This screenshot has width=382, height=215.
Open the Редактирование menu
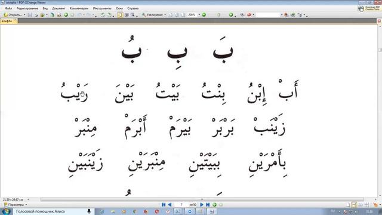tap(27, 8)
